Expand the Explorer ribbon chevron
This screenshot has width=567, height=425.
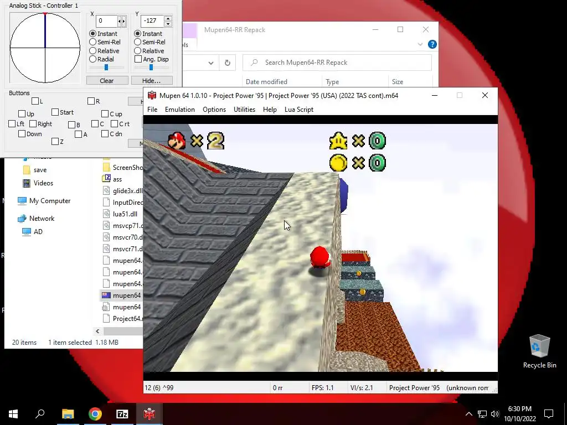pos(420,44)
